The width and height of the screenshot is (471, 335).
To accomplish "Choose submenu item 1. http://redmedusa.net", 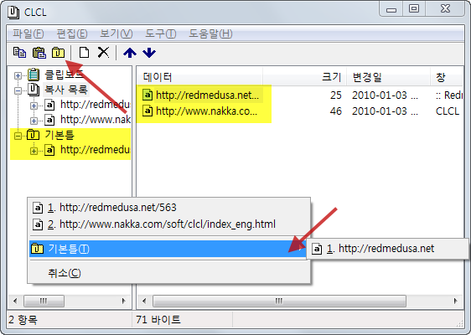I will coord(387,249).
